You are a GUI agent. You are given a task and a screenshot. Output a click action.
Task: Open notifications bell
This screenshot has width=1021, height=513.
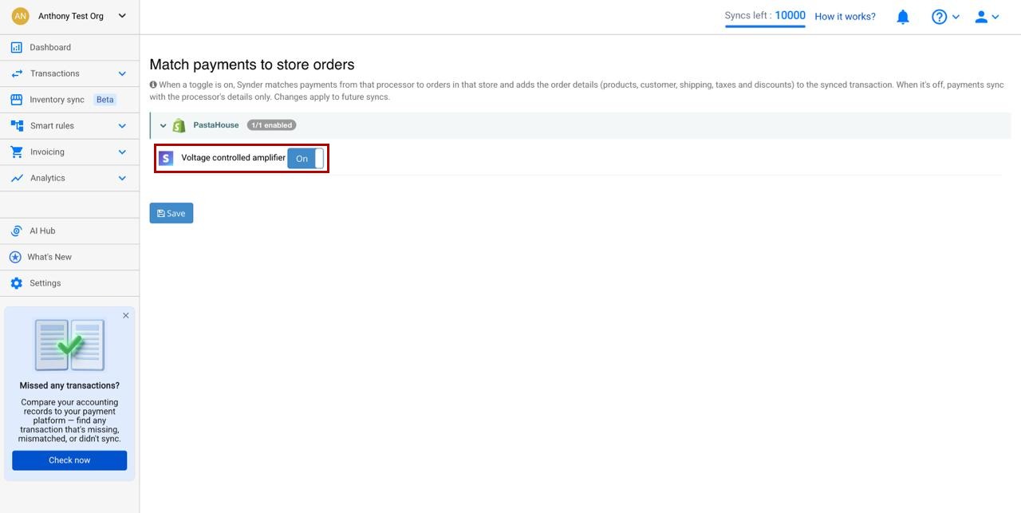coord(903,17)
